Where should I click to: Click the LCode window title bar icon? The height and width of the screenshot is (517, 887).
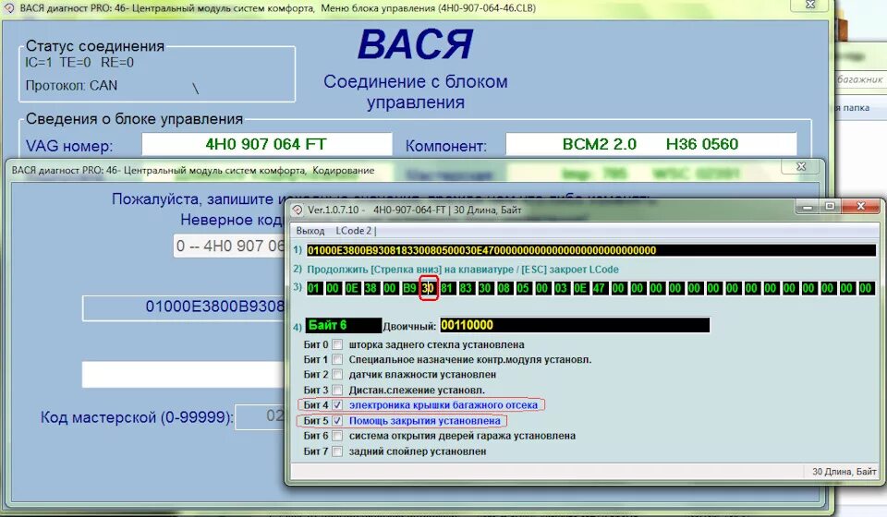(x=298, y=210)
